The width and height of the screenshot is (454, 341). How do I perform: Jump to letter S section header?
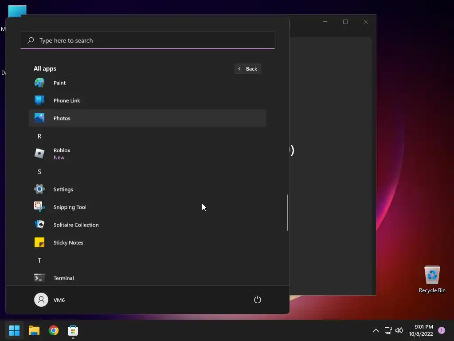(x=39, y=172)
